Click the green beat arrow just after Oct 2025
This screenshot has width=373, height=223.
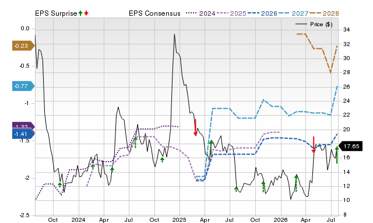[263, 187]
